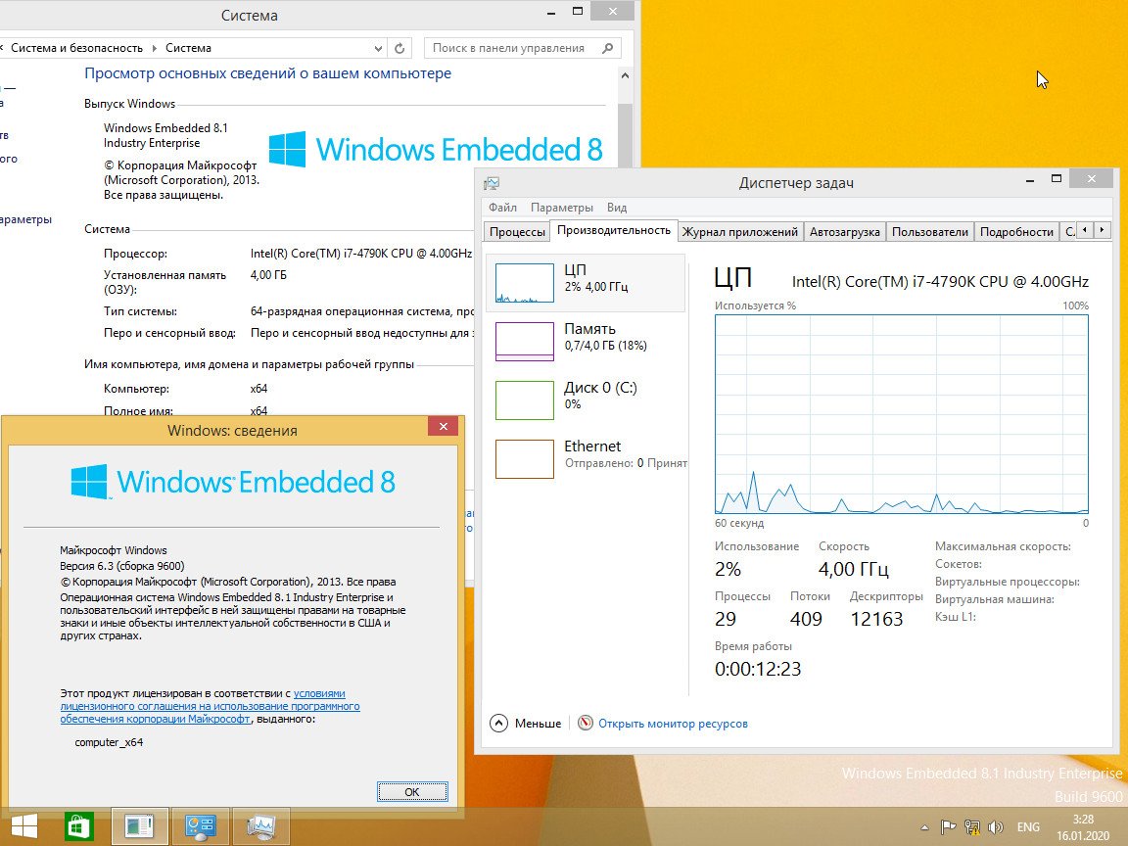1128x846 pixels.
Task: Open the Action Center flag icon
Action: (948, 826)
